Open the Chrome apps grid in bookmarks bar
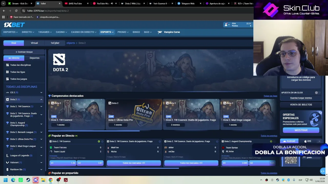 coord(3,17)
